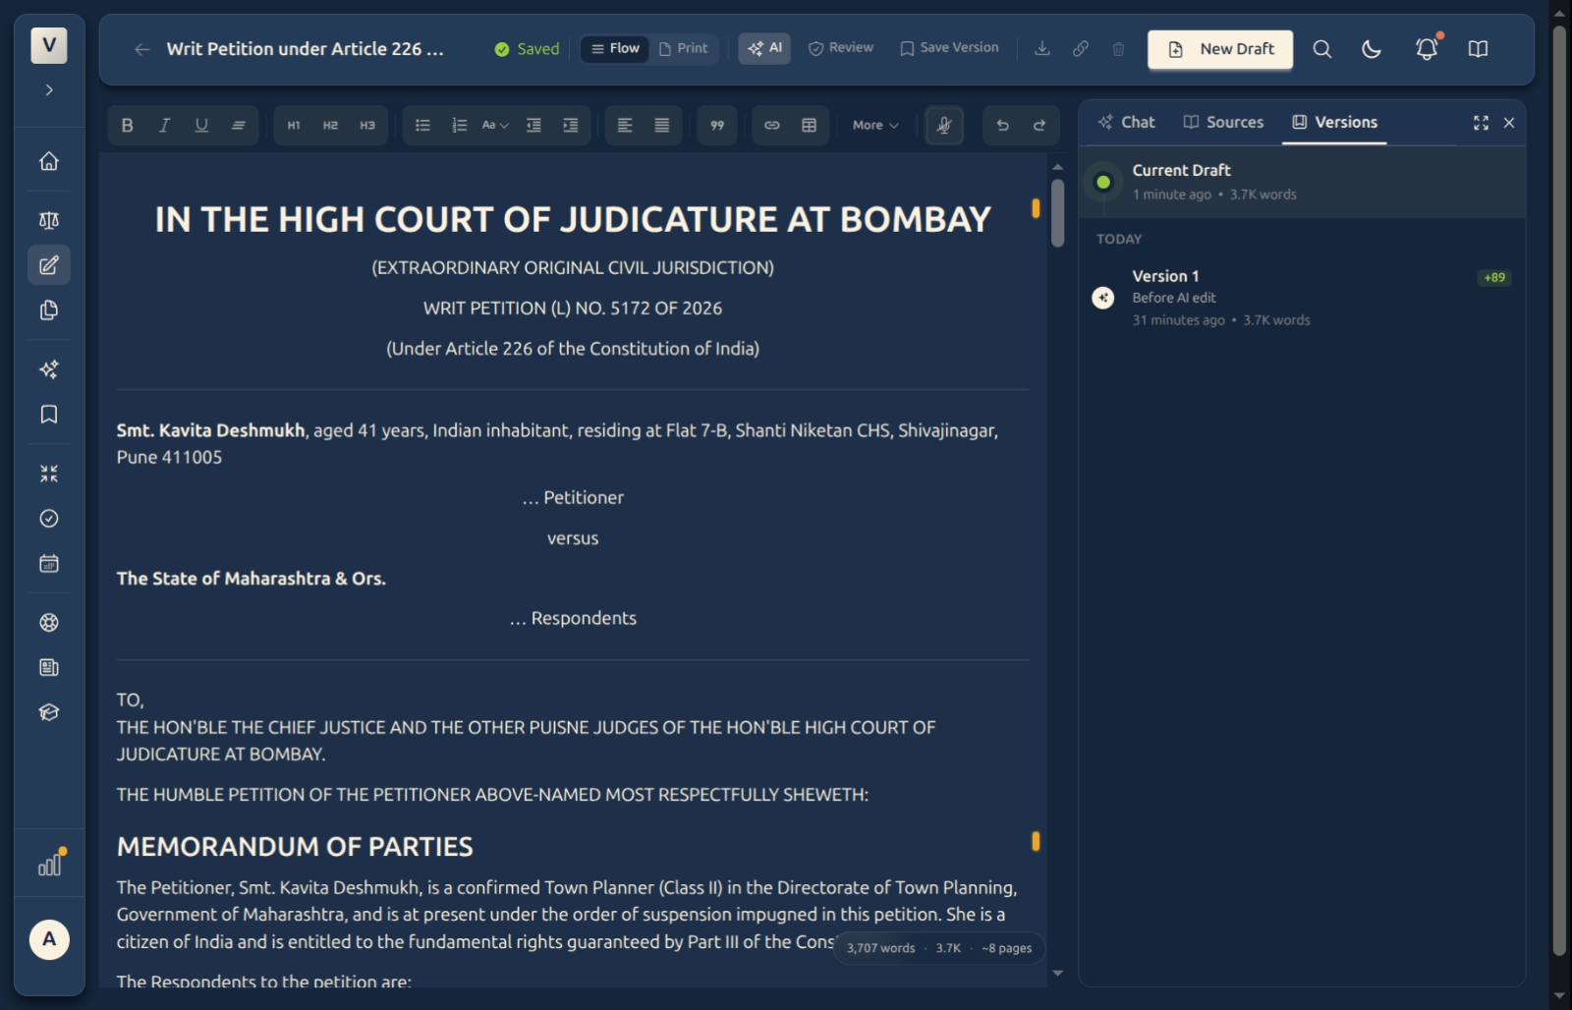
Task: Open the bookmark sidebar icon
Action: tap(49, 415)
